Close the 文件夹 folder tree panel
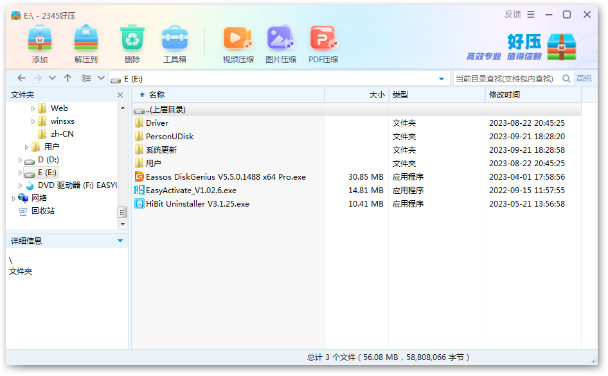This screenshot has width=608, height=376. pos(120,95)
